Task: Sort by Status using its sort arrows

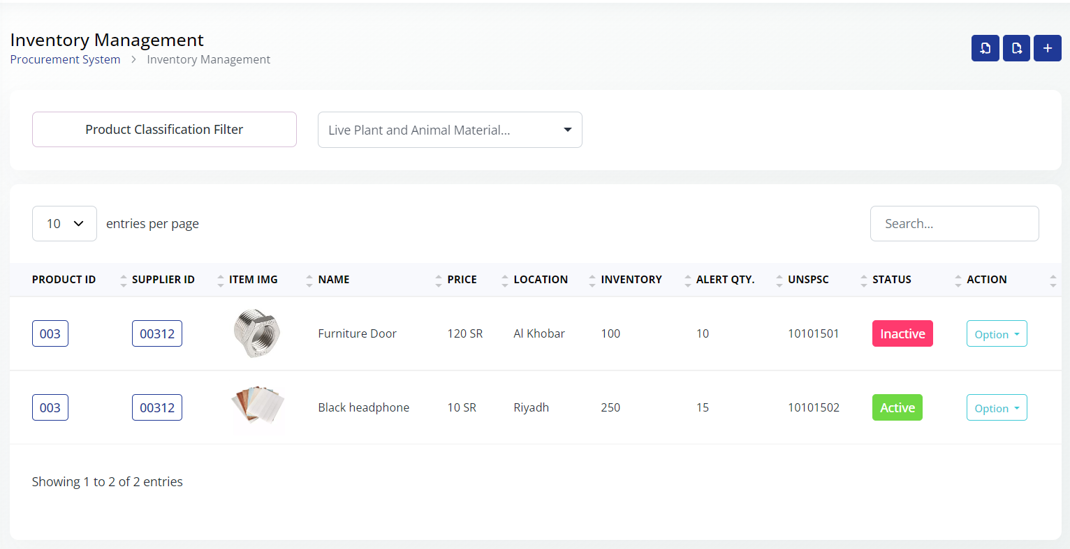Action: [x=958, y=280]
